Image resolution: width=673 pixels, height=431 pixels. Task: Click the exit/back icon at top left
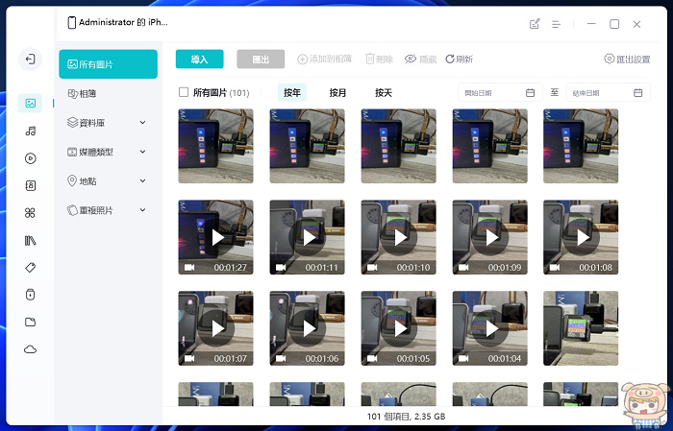click(31, 59)
